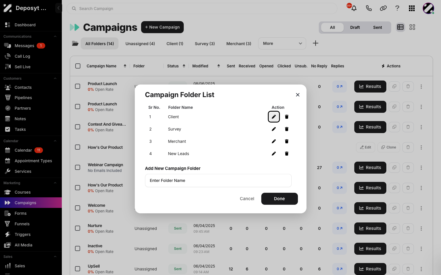Image resolution: width=441 pixels, height=275 pixels.
Task: Open the user profile avatar
Action: click(x=428, y=8)
